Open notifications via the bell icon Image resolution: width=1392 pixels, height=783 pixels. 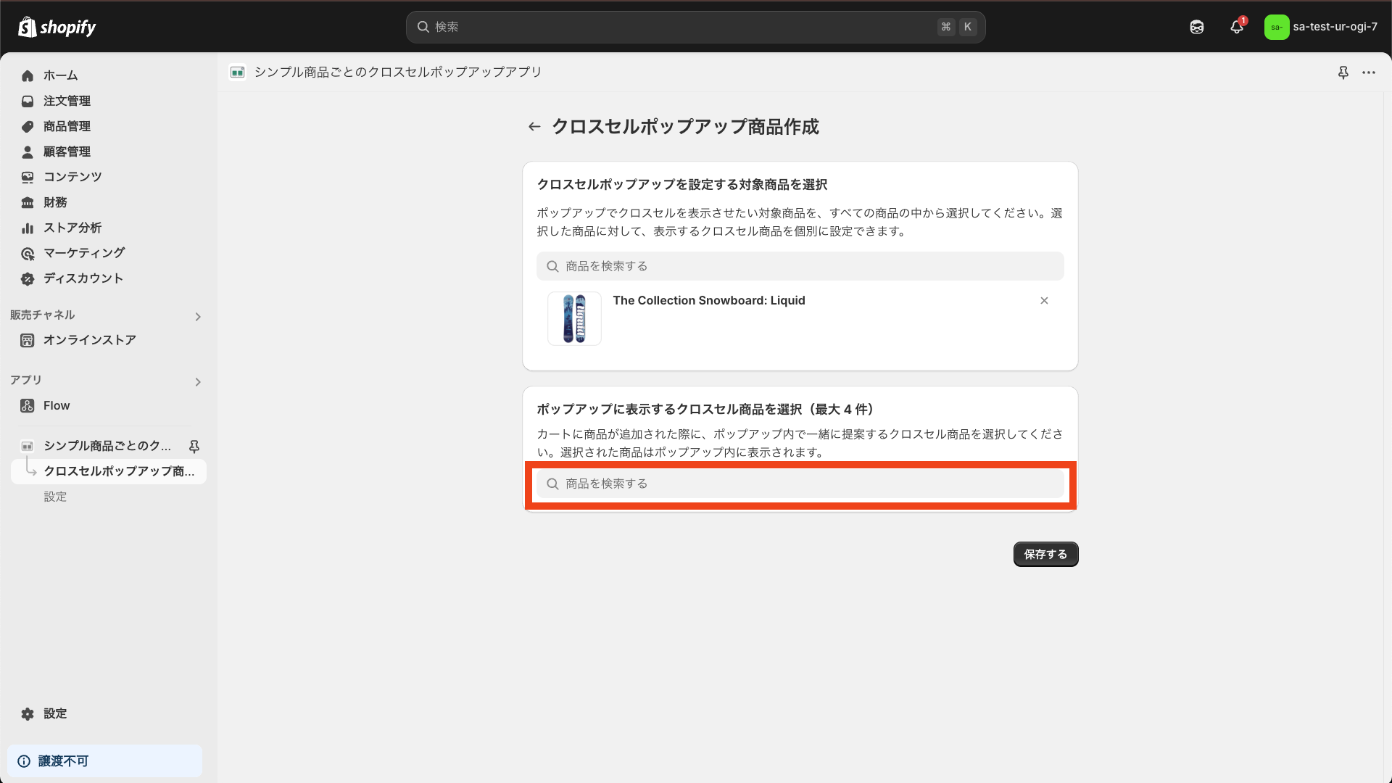pos(1236,27)
